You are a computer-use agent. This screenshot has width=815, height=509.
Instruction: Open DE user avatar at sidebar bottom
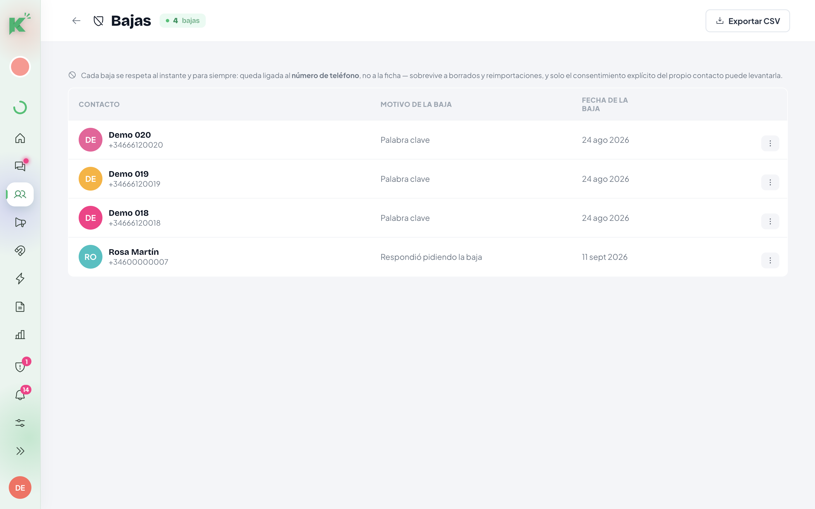click(x=20, y=488)
